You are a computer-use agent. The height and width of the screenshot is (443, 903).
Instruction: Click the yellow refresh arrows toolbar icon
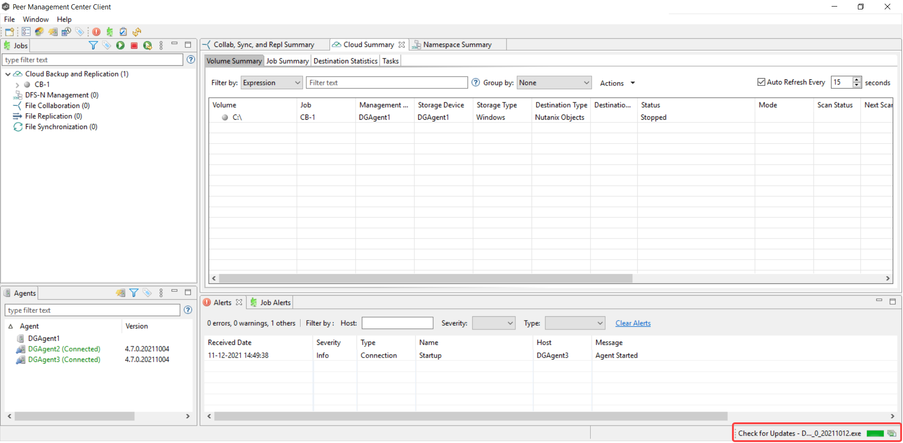tap(137, 32)
